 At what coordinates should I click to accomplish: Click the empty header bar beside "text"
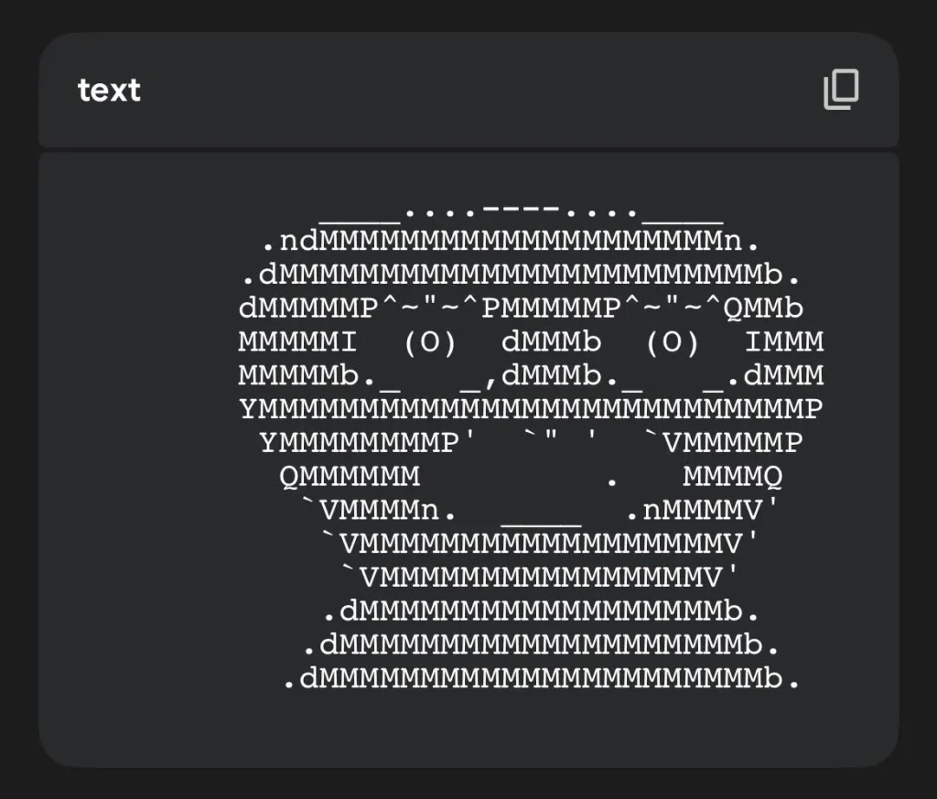pos(476,91)
